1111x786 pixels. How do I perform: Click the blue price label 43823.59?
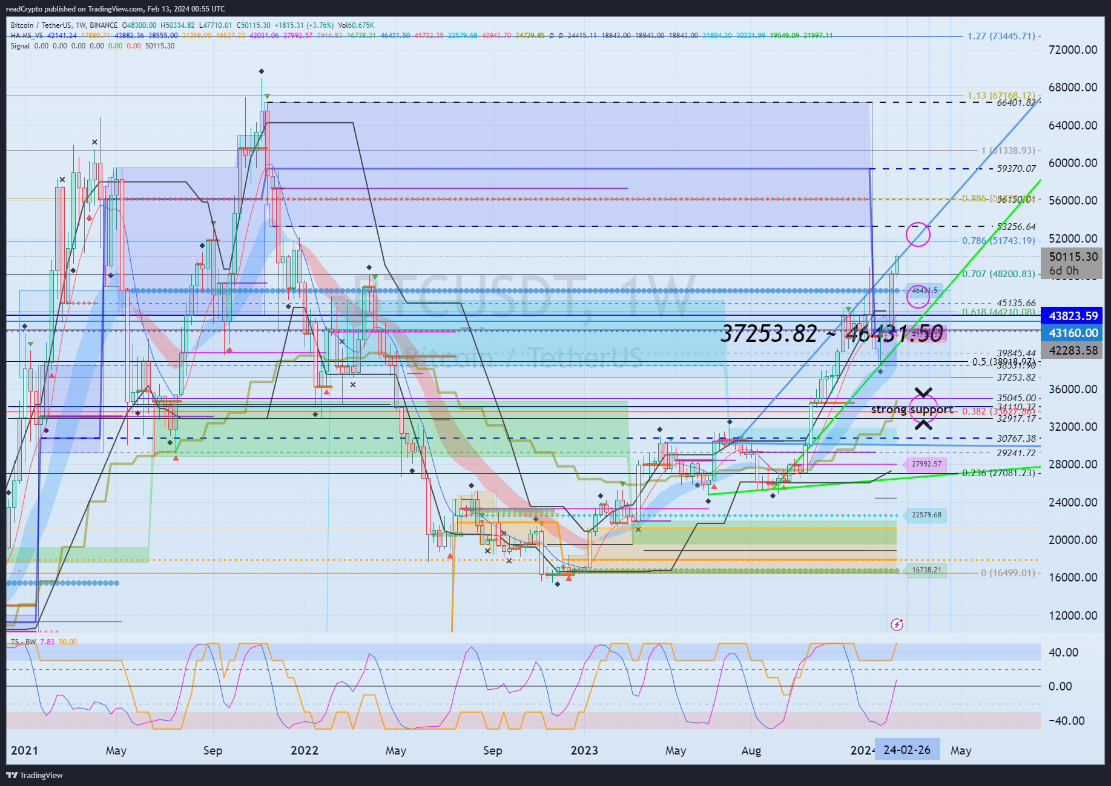(x=1073, y=316)
